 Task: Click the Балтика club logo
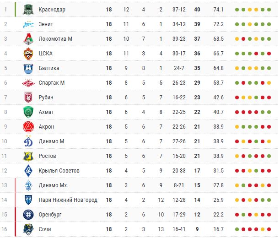click(29, 68)
